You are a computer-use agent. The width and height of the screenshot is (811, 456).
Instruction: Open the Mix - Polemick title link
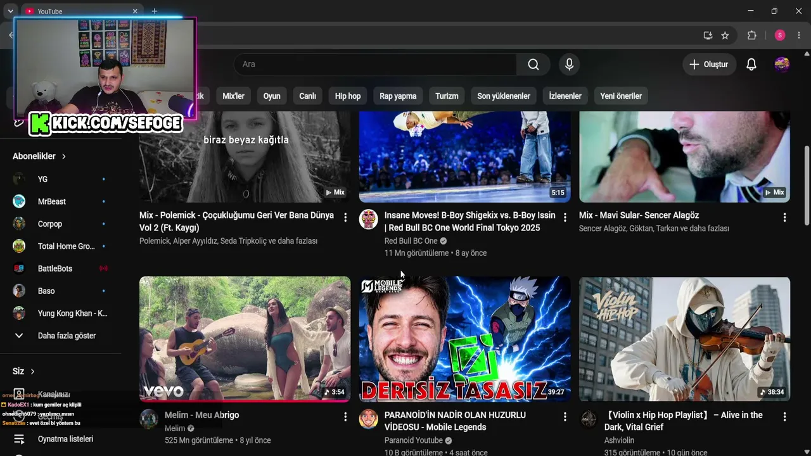pos(236,222)
